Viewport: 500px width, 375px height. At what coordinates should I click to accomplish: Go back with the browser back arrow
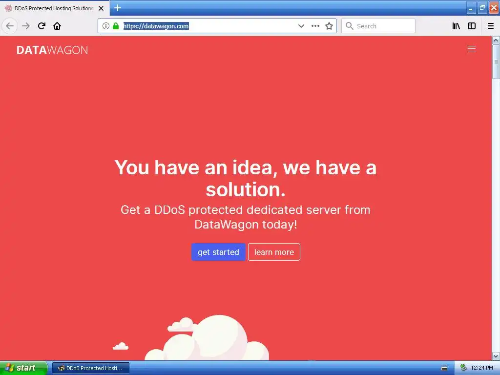point(10,26)
